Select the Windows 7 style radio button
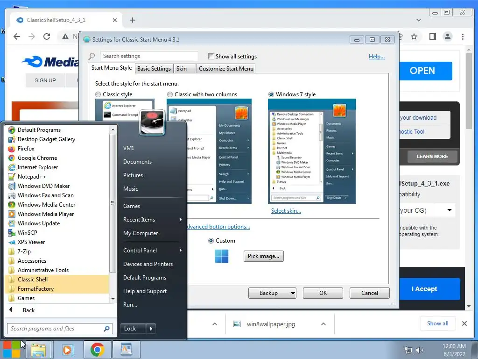This screenshot has width=478, height=359. pyautogui.click(x=271, y=94)
